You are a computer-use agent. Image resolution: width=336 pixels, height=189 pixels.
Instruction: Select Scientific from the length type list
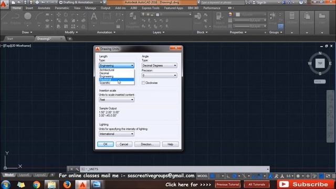point(117,83)
